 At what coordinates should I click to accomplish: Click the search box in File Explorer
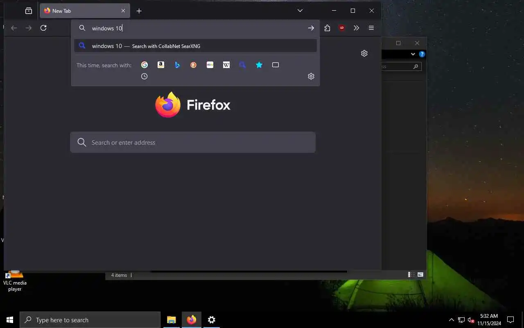click(x=401, y=66)
